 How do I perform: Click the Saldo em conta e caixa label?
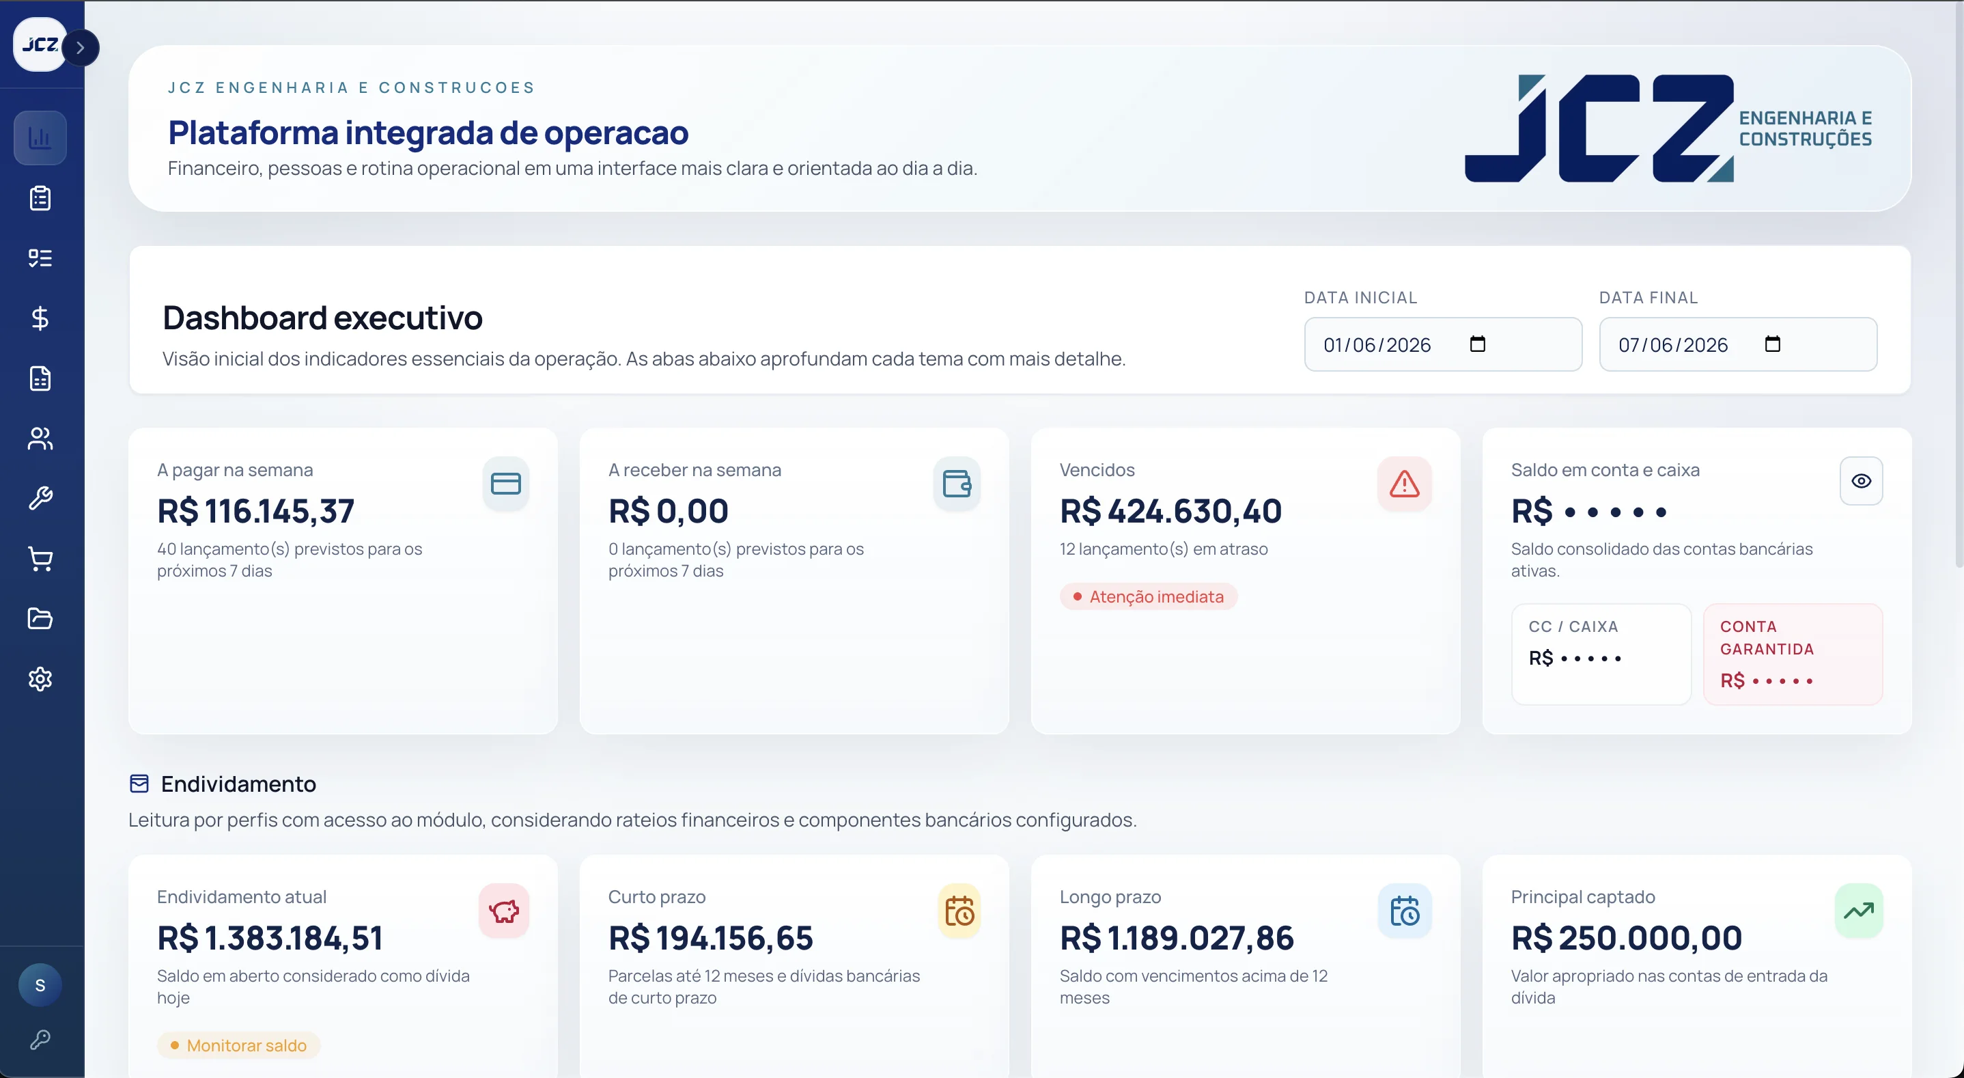(1605, 470)
